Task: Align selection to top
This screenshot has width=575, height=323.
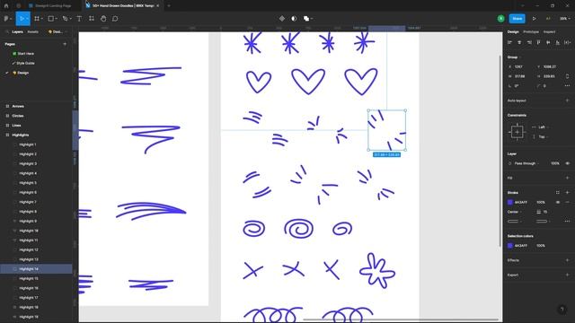Action: tap(539, 42)
